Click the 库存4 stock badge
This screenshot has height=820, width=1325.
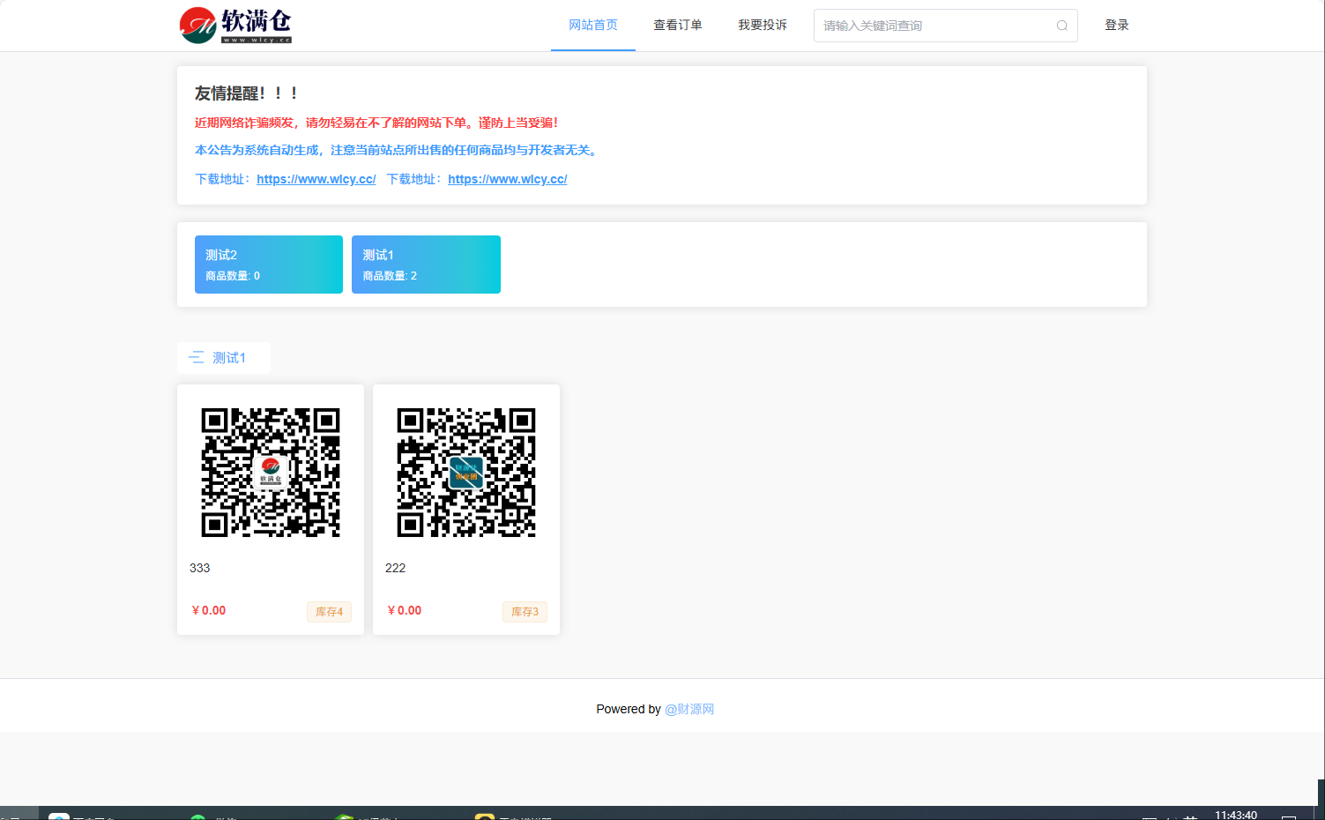(x=329, y=612)
